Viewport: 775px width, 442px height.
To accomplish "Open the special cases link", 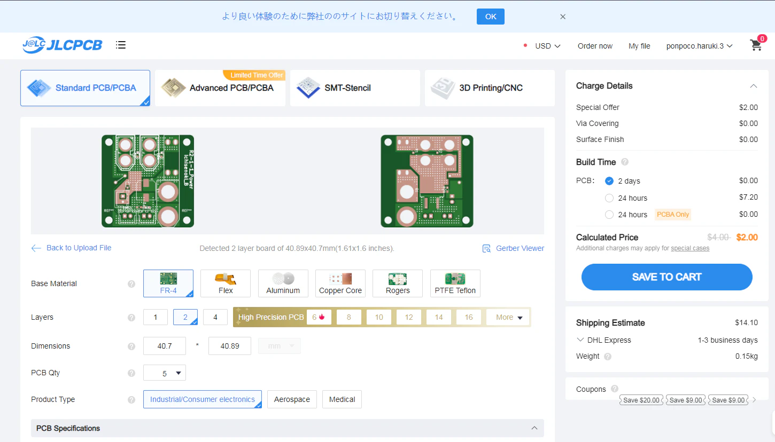I will (x=690, y=248).
